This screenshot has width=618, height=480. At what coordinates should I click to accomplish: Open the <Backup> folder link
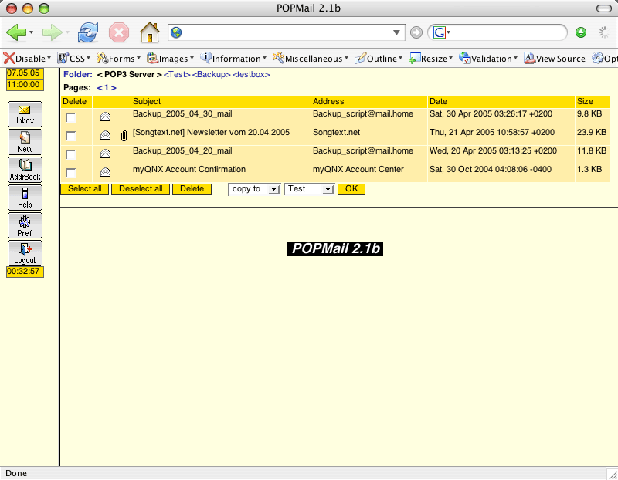(211, 74)
